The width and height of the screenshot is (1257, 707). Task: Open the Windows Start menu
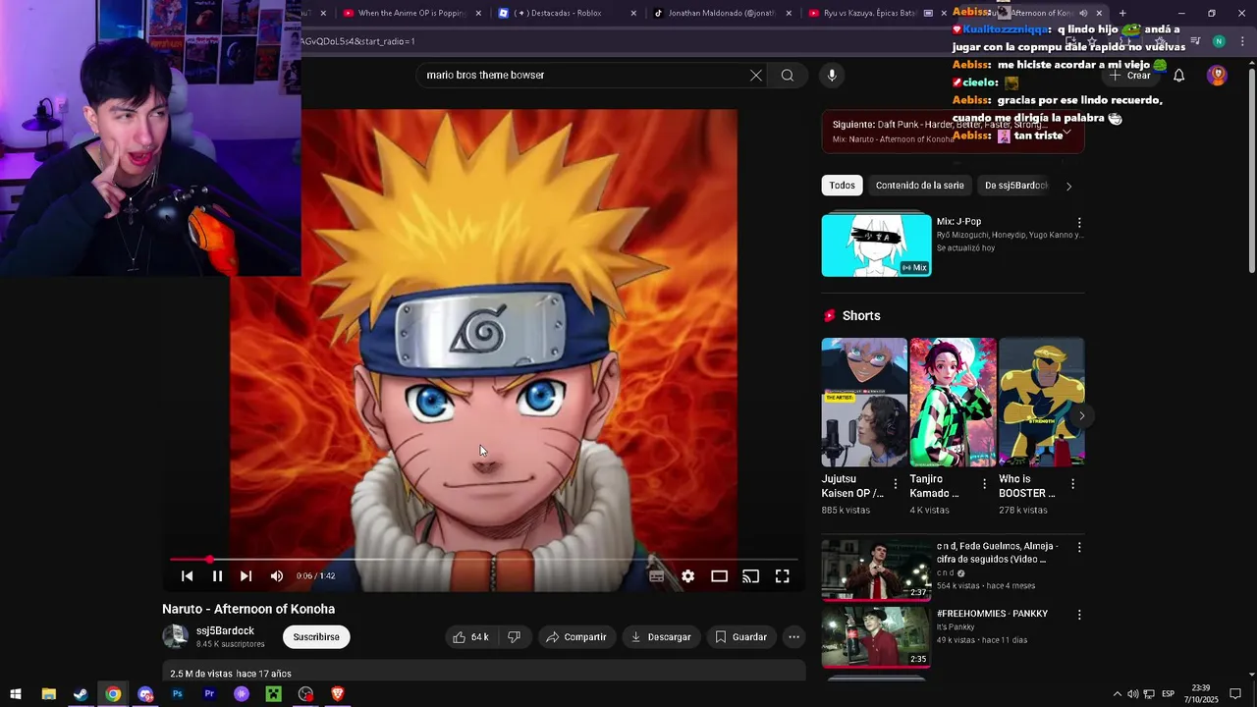pyautogui.click(x=16, y=694)
